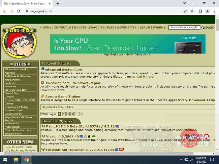Click the horizontal page scrollbar thumb
Viewport: 219px width, 164px height.
pyautogui.click(x=98, y=154)
